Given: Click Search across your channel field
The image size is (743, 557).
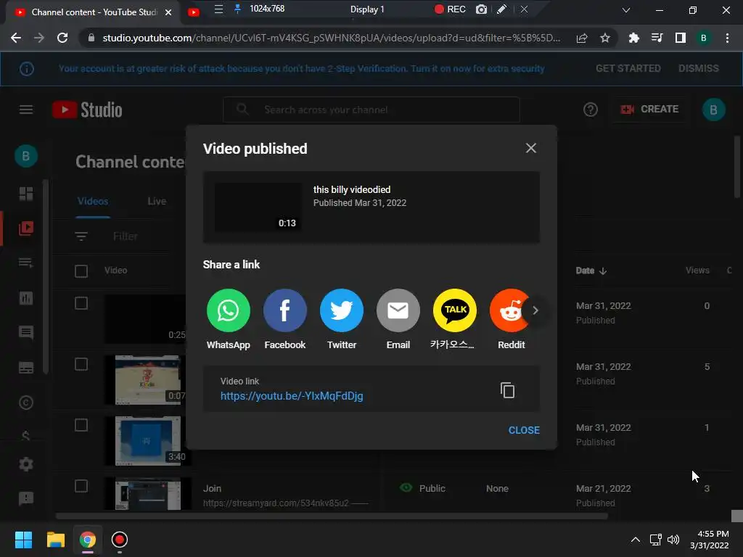Looking at the screenshot, I should pyautogui.click(x=371, y=110).
